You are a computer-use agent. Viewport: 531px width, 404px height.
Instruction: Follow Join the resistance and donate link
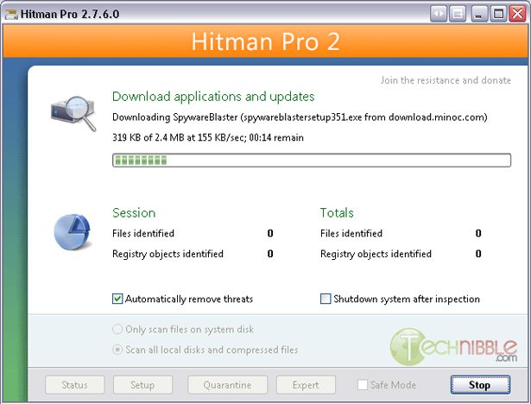(446, 80)
